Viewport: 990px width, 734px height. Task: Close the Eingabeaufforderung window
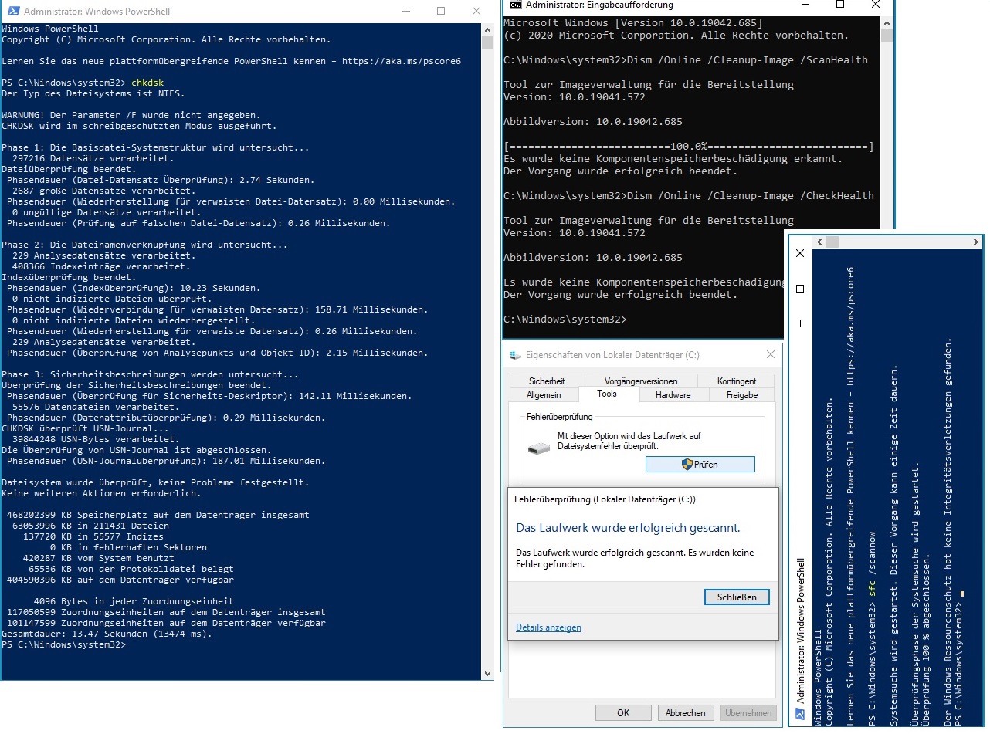(x=876, y=5)
